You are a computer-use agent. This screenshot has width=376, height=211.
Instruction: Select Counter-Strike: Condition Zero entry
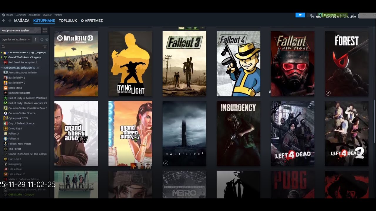[x=28, y=108]
